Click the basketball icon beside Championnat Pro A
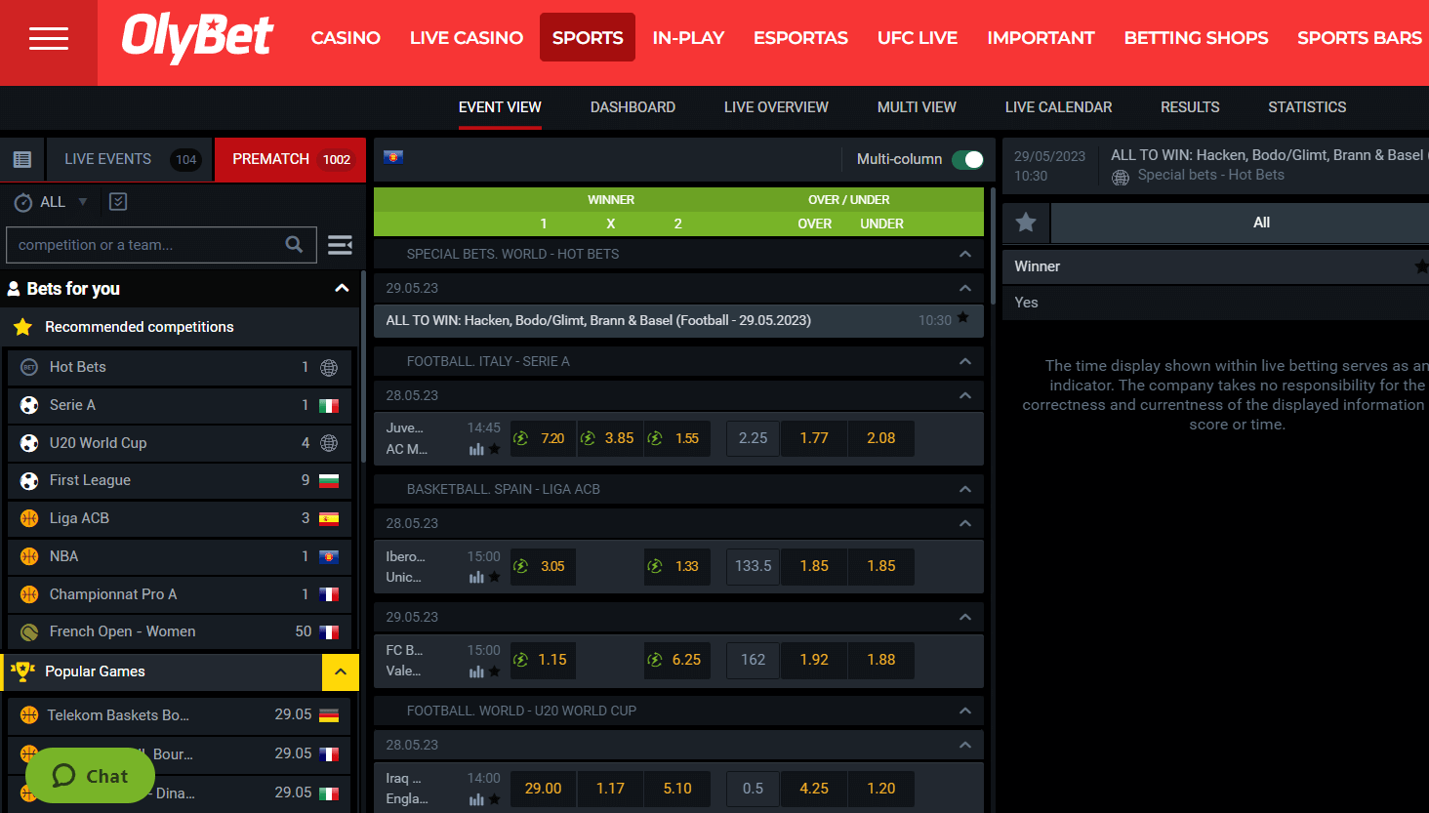 [29, 594]
